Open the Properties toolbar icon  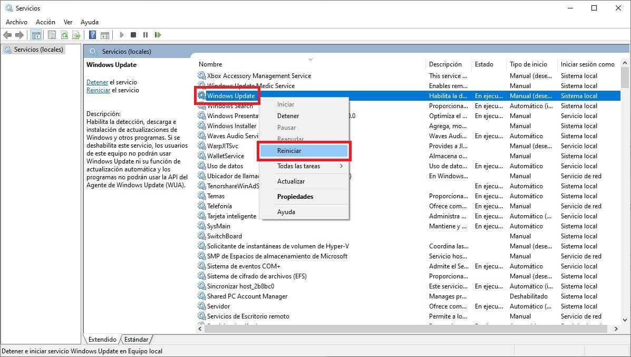click(52, 35)
